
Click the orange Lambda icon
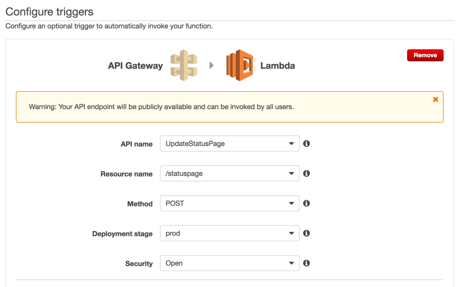240,65
